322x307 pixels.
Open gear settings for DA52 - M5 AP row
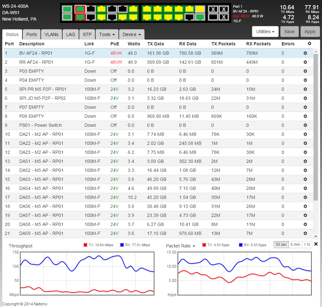[x=305, y=170]
